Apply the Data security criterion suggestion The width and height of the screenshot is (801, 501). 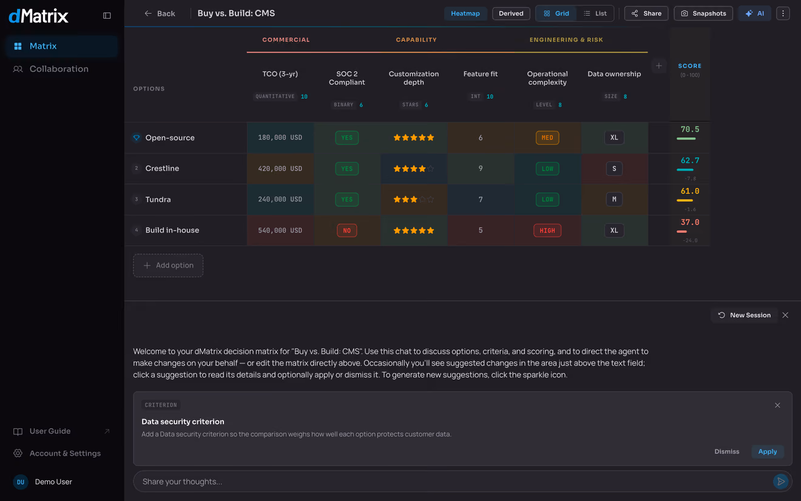click(767, 451)
